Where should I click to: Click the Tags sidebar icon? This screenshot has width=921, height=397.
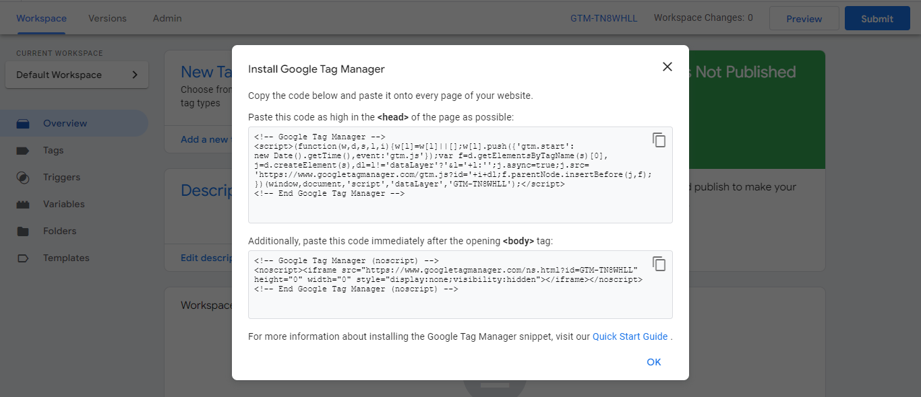point(24,150)
